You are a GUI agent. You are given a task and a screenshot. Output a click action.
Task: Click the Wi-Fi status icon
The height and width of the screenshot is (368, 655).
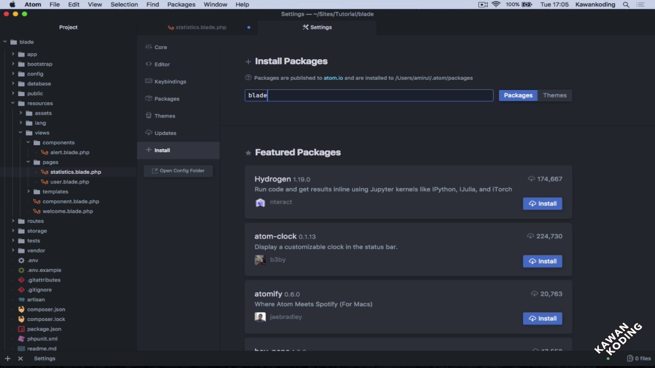point(496,5)
